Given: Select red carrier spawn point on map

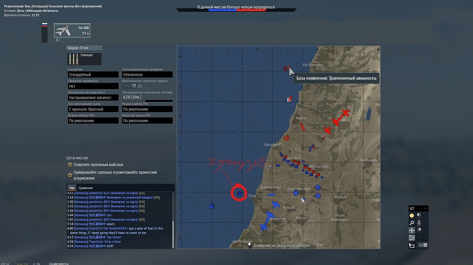Looking at the screenshot, I should click(286, 68).
